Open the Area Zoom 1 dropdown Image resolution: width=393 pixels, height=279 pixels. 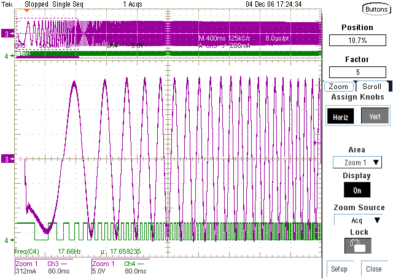pyautogui.click(x=357, y=162)
